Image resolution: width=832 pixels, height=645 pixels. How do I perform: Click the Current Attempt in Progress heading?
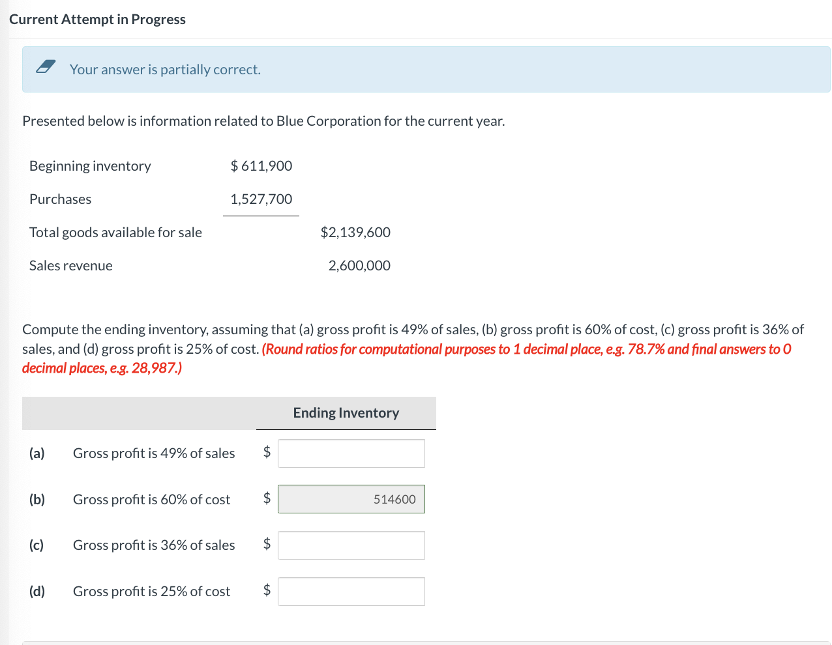point(97,20)
